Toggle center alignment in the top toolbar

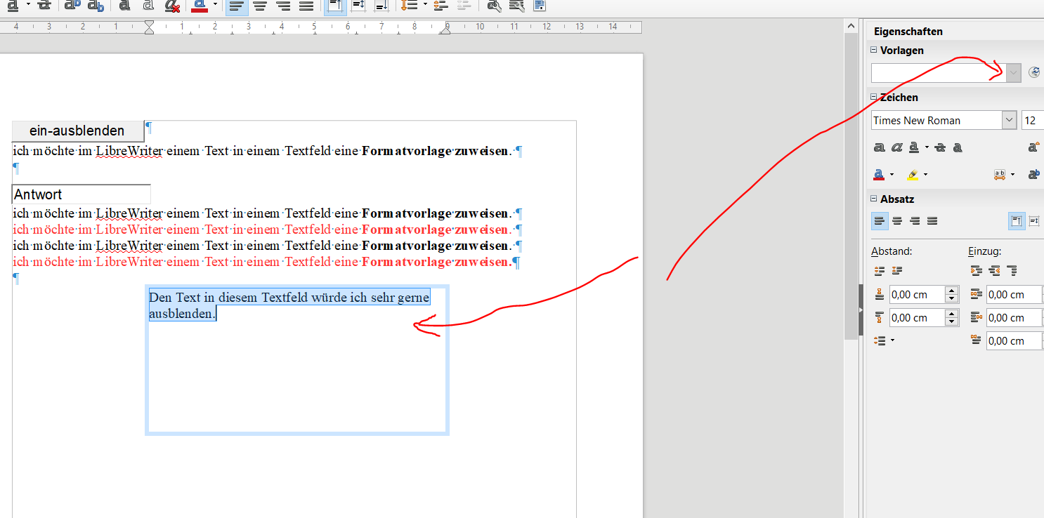(260, 6)
